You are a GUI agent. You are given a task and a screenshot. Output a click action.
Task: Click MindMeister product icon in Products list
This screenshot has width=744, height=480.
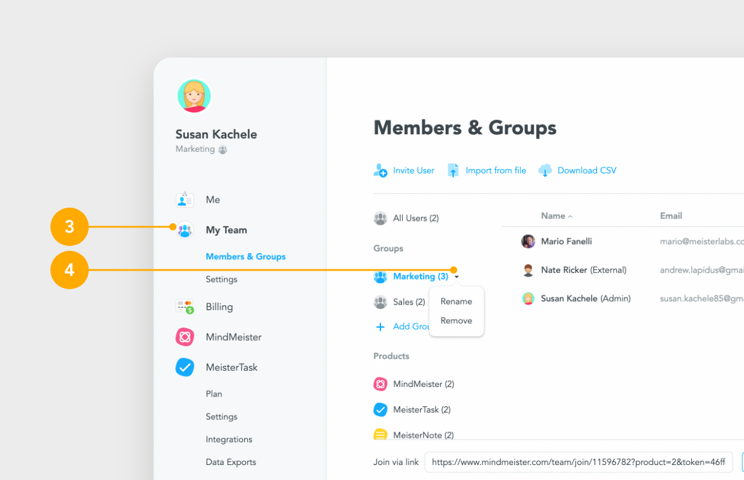(380, 384)
